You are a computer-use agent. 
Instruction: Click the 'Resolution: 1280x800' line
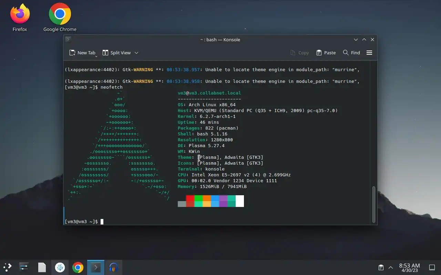[205, 140]
